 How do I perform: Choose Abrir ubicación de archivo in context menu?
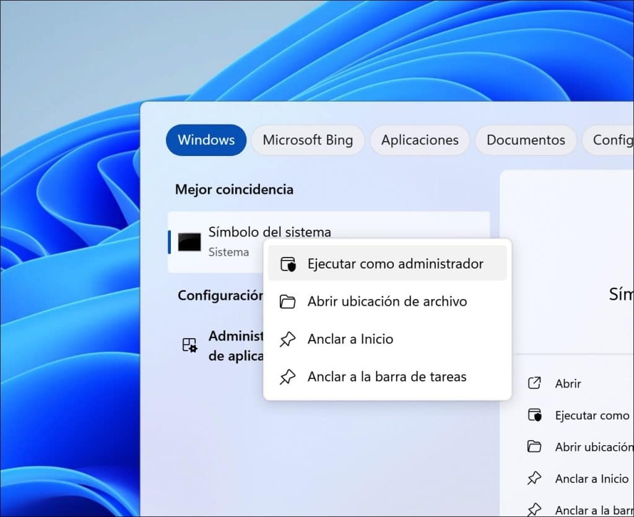point(388,301)
